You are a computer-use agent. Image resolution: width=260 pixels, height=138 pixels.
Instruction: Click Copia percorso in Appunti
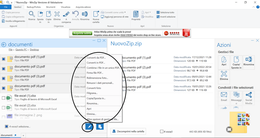[11, 12]
